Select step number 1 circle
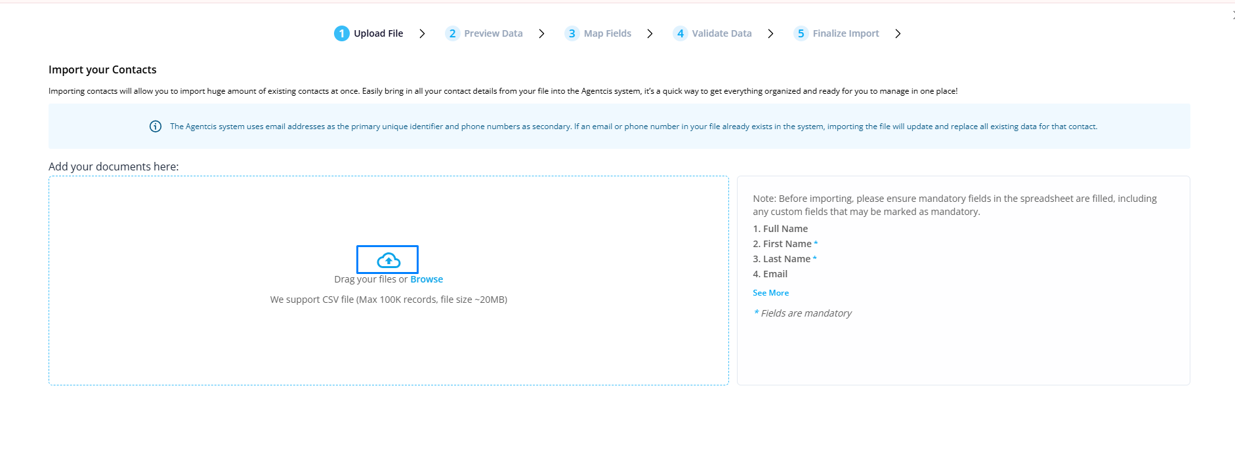The width and height of the screenshot is (1235, 449). [x=342, y=33]
